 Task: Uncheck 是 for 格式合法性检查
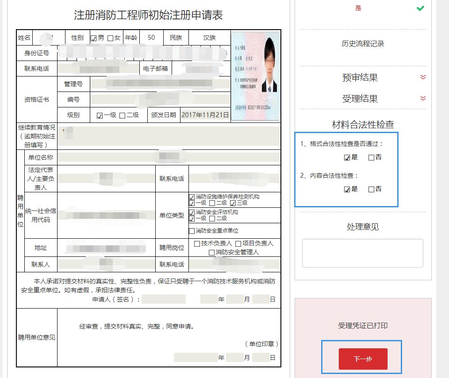click(x=346, y=157)
